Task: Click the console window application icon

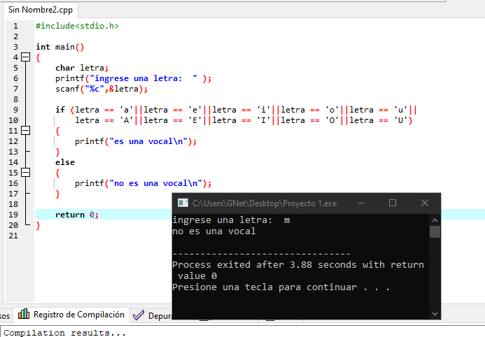Action: [183, 203]
